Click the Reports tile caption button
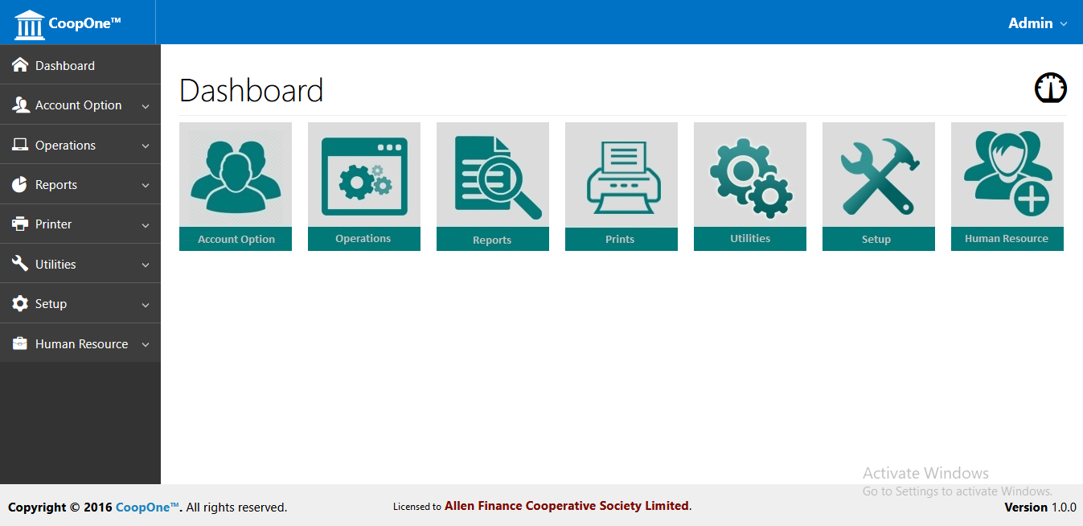Screen dimensions: 1083x526 pyautogui.click(x=493, y=239)
